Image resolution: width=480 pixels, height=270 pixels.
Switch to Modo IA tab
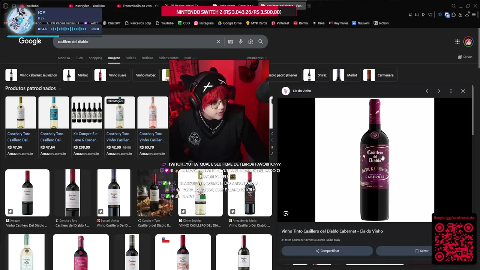coord(64,58)
